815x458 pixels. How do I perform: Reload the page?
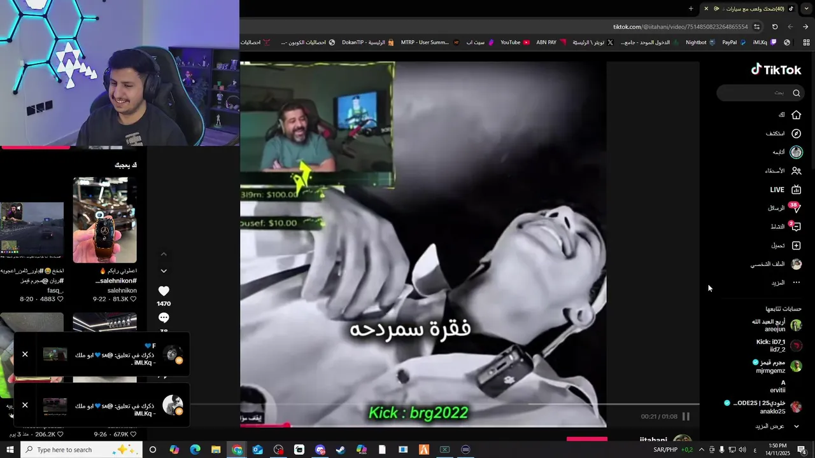775,27
